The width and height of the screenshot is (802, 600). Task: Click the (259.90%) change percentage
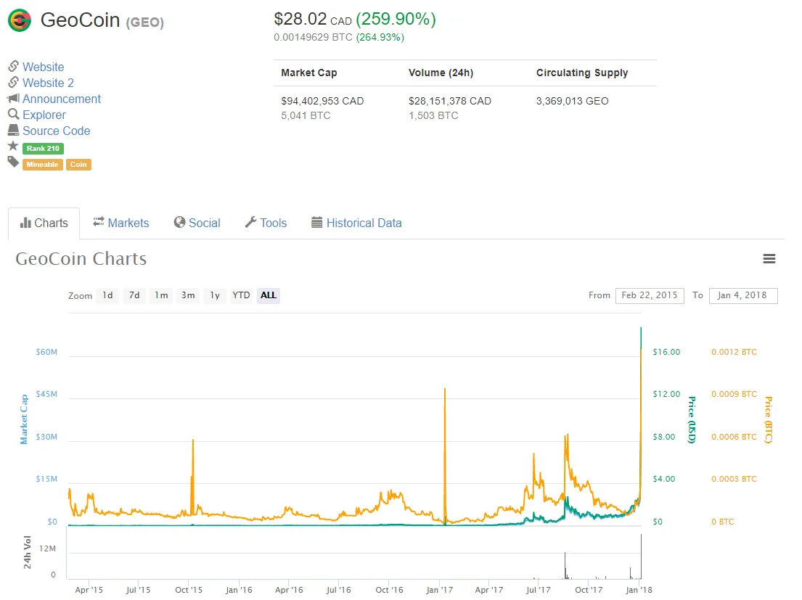click(396, 19)
